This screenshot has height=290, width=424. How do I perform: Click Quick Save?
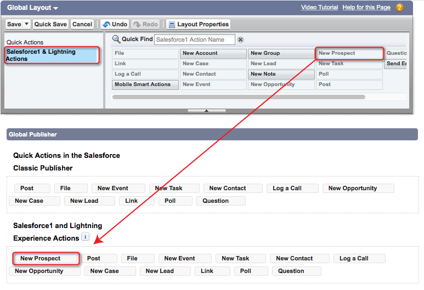[50, 24]
